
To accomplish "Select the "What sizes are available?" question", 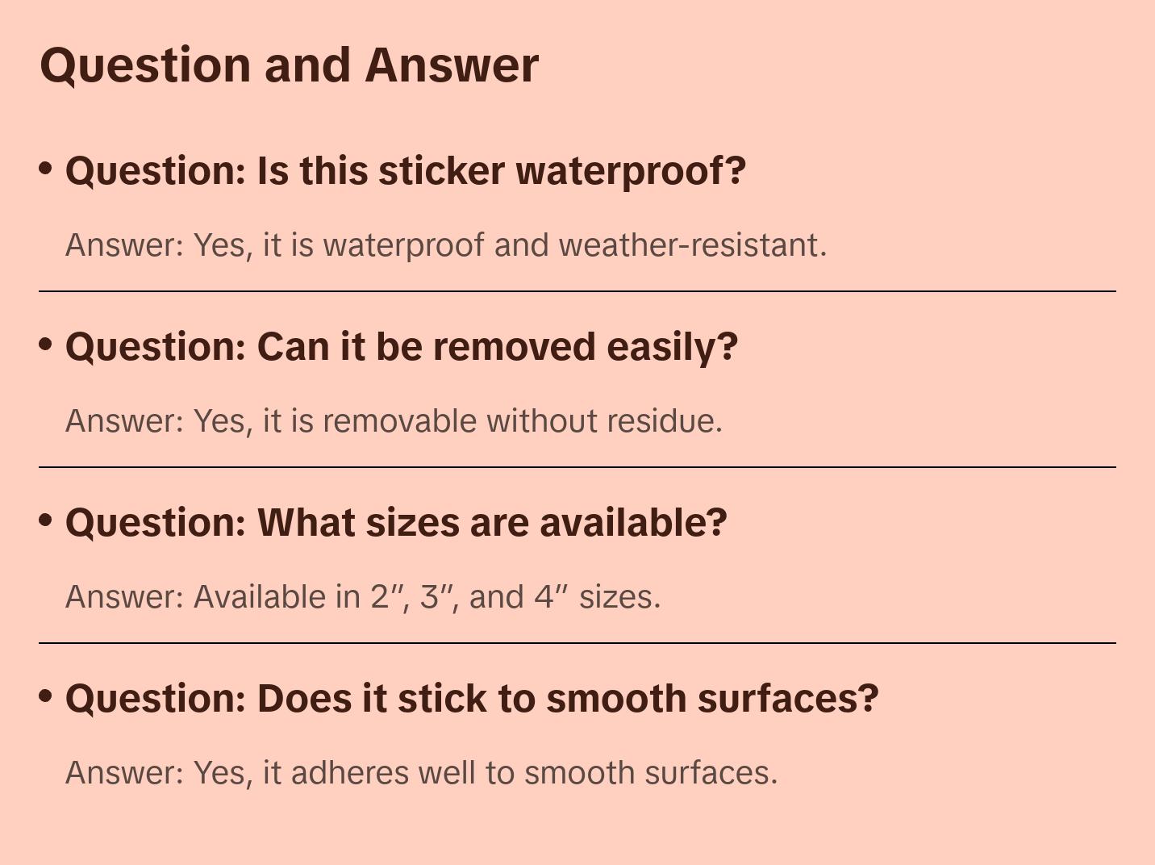I will [396, 523].
